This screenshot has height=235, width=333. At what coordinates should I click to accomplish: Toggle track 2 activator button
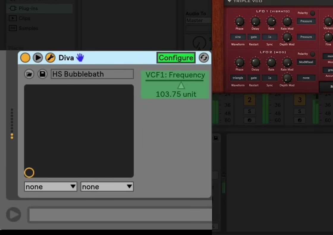tap(249, 100)
